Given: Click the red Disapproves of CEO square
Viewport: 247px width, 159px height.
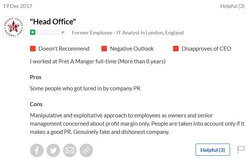Looking at the screenshot, I should 176,49.
